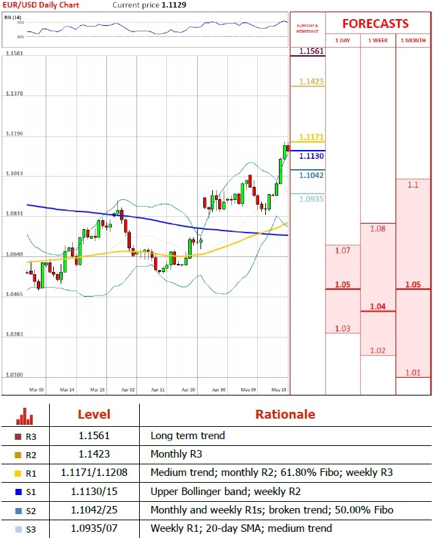Viewport: 433px width, 538px height.
Task: Click the EUR/USD Daily Chart title
Action: click(40, 5)
